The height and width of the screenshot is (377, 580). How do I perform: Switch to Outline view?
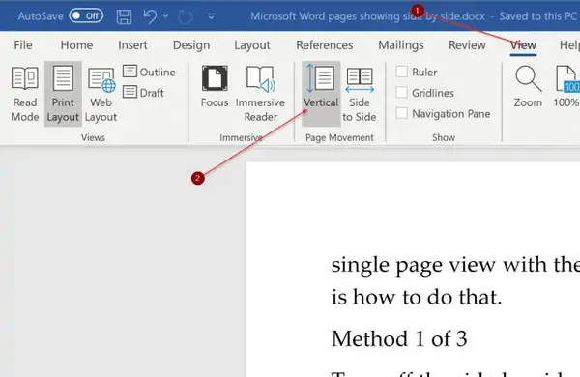click(149, 72)
